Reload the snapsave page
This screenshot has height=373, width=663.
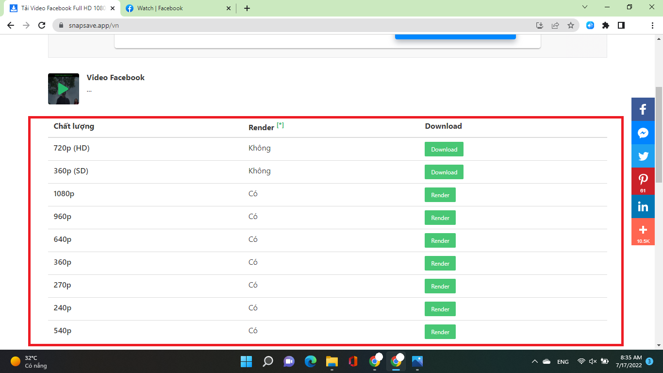pyautogui.click(x=42, y=25)
